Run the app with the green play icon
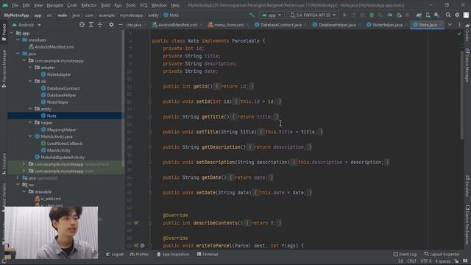This screenshot has width=471, height=265. (344, 15)
